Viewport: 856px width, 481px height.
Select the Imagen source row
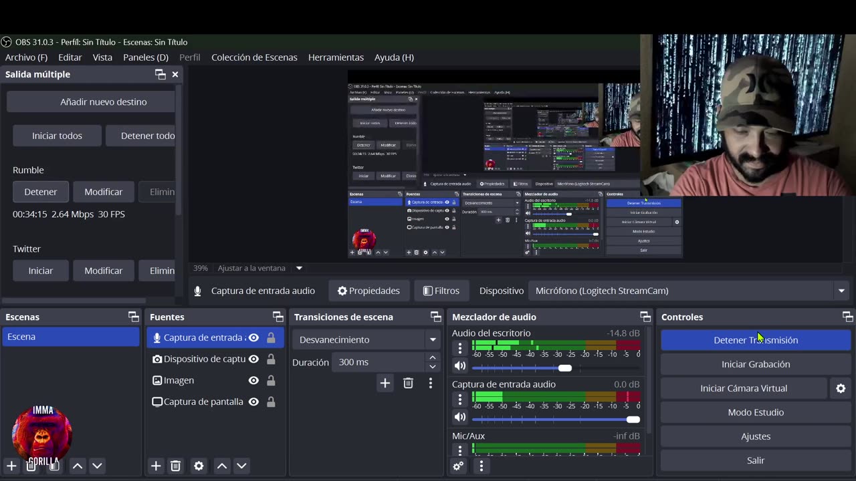click(215, 380)
